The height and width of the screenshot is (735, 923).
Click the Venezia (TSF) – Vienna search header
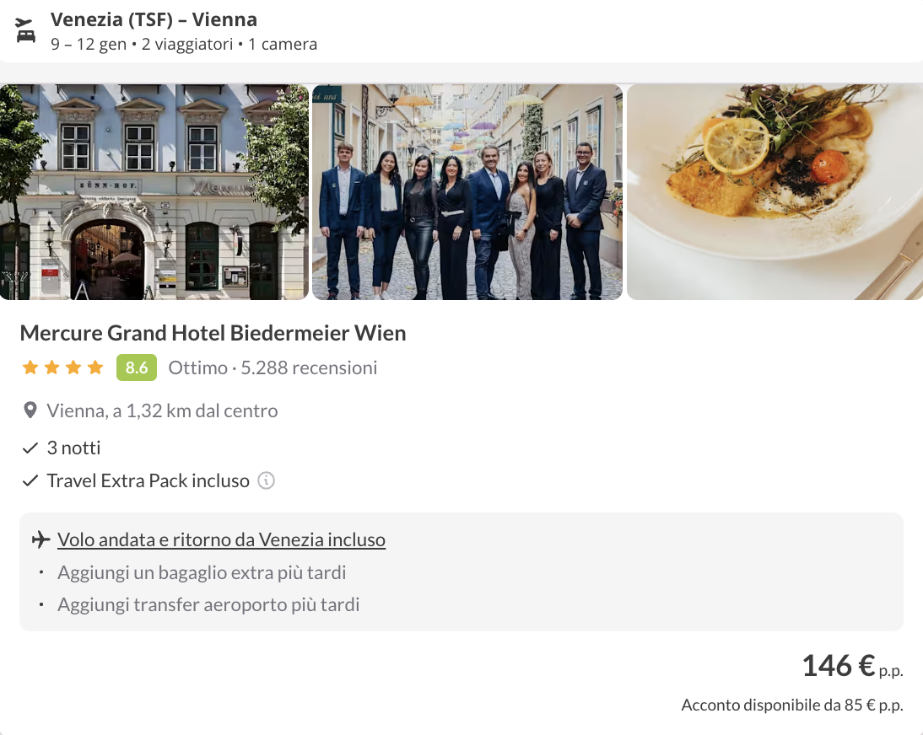(x=154, y=19)
